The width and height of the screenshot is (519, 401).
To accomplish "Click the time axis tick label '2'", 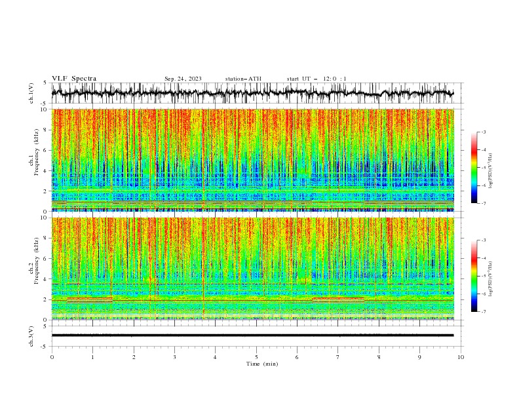I will [x=134, y=357].
